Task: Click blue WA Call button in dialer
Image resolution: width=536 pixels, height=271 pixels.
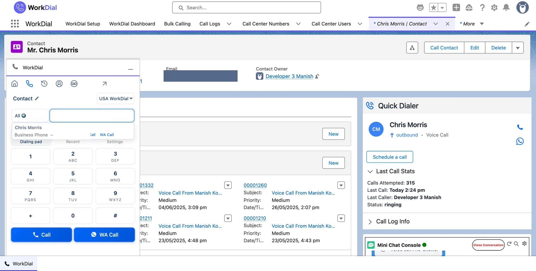Action: pos(104,235)
